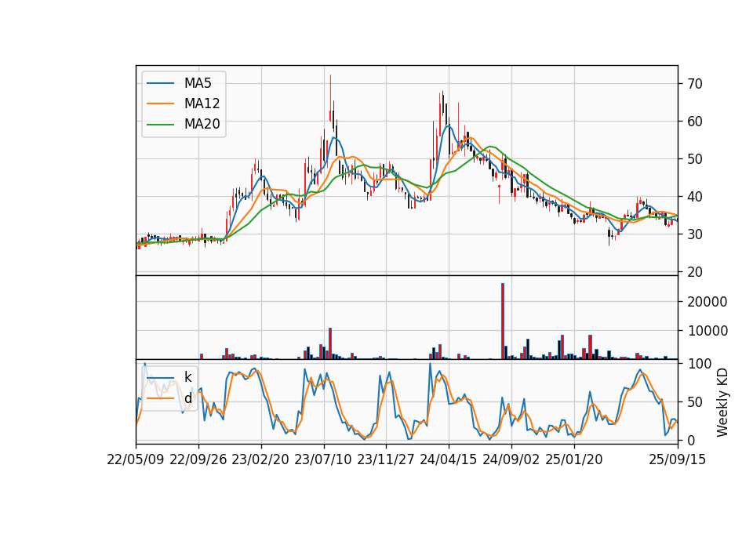Click the MA12 legend label
The width and height of the screenshot is (753, 541).
(x=202, y=103)
